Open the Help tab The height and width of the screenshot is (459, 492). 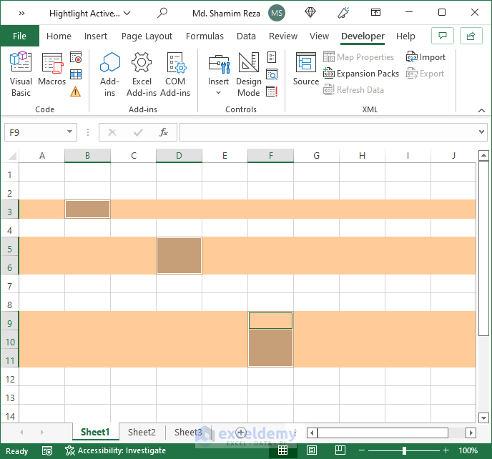pos(405,36)
